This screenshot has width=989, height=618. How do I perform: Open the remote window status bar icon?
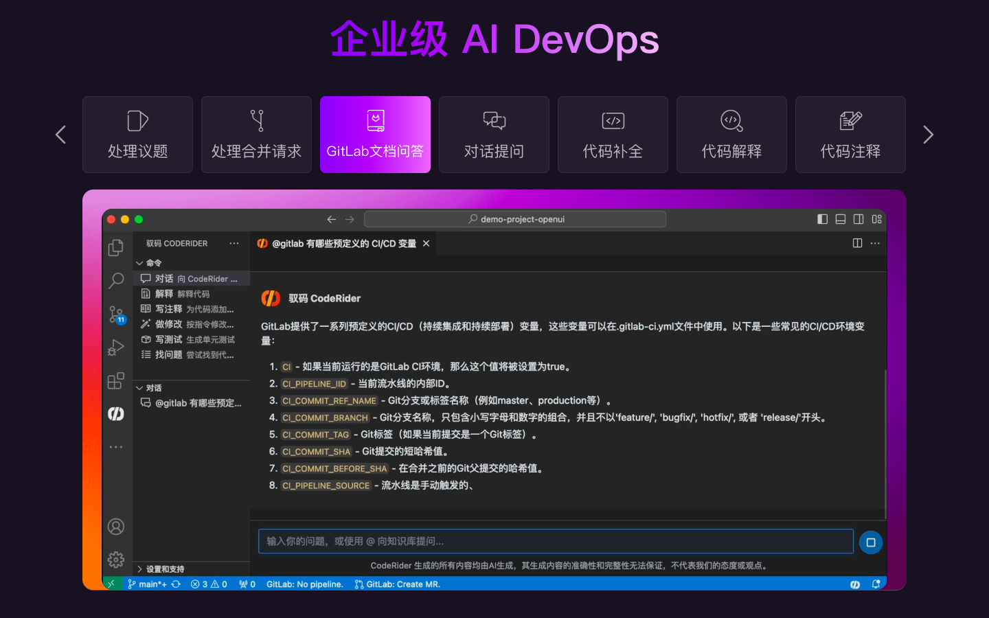(x=111, y=584)
